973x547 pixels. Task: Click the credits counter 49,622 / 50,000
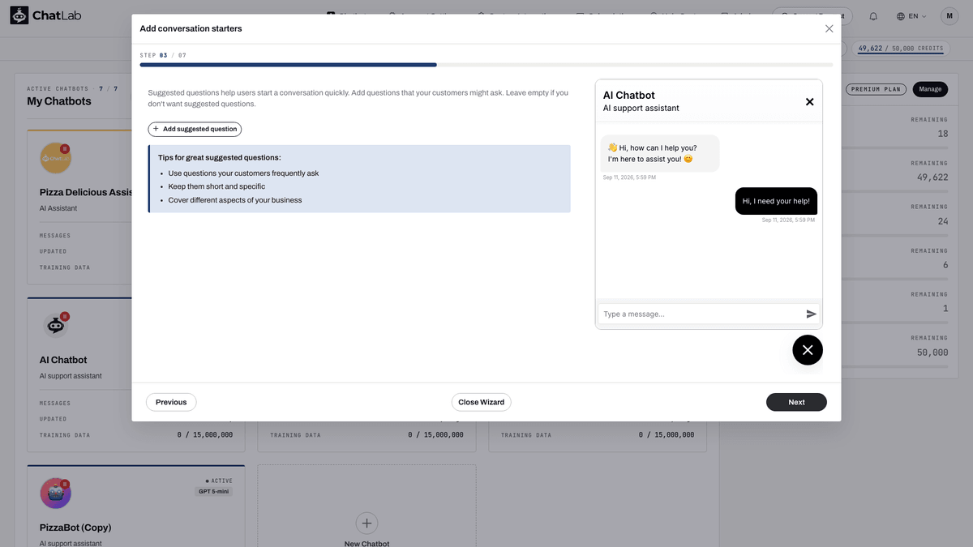(901, 49)
